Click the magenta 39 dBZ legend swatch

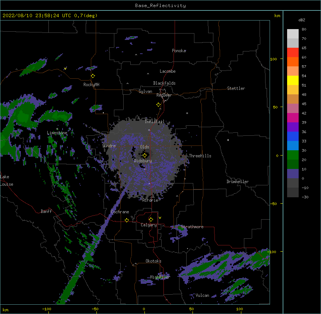(293, 117)
